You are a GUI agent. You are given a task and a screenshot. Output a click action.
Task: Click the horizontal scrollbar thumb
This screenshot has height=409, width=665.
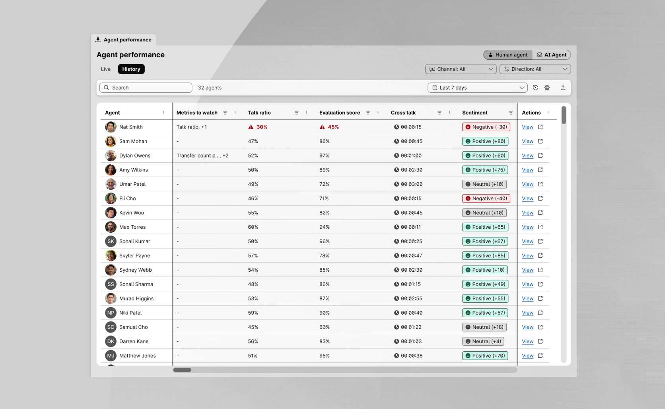tap(182, 370)
